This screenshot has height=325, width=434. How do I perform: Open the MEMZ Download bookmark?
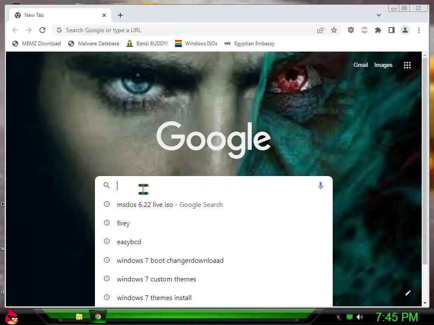coord(36,44)
